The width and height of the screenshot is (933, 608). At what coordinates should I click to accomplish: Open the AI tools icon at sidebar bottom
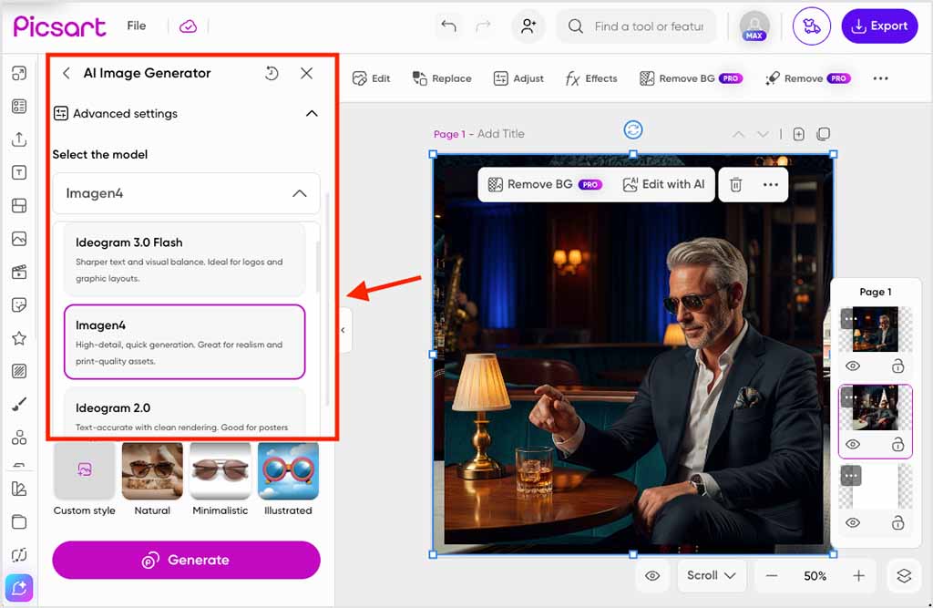click(x=19, y=588)
